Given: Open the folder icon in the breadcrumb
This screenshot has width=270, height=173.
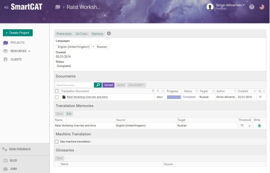Looking at the screenshot, I should [x=58, y=7].
